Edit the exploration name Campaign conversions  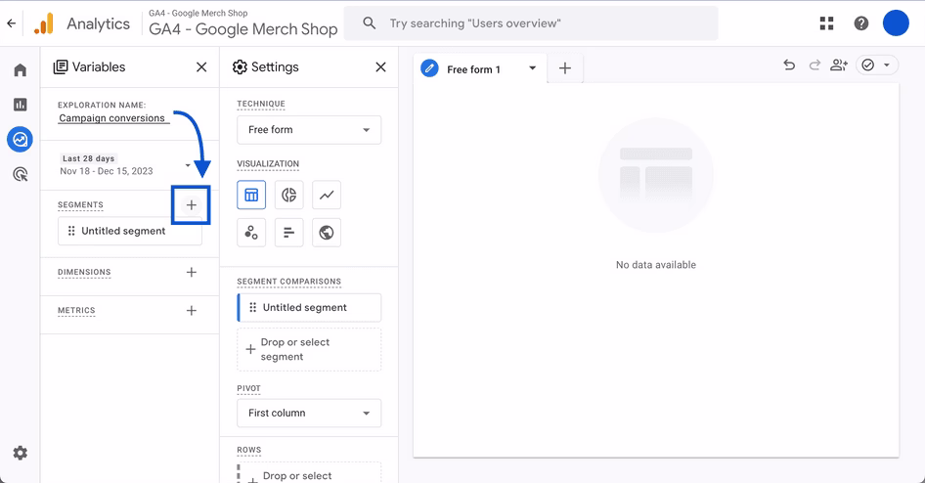[x=113, y=118]
